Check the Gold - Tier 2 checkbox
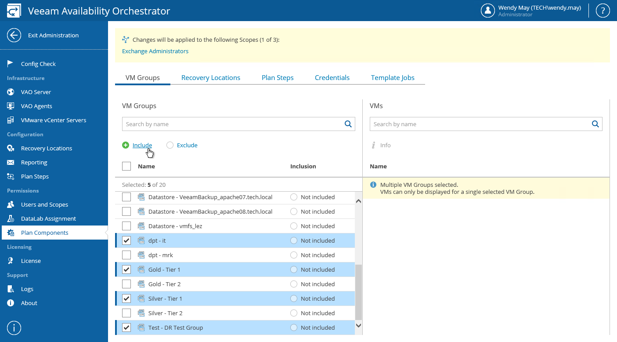 (x=126, y=284)
